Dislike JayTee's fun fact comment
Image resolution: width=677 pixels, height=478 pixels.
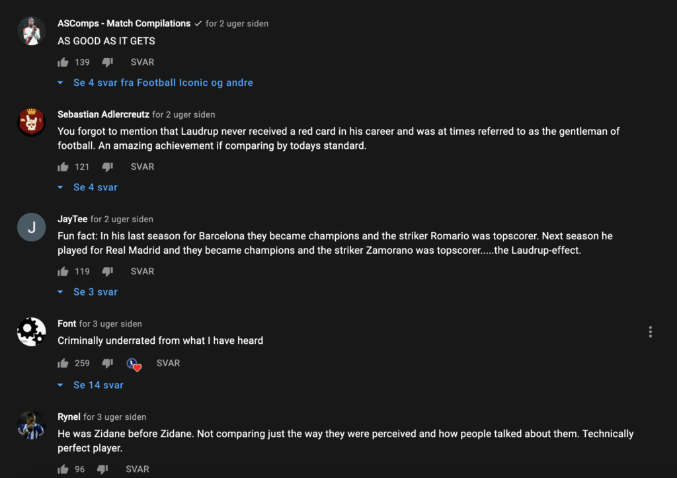(x=108, y=271)
